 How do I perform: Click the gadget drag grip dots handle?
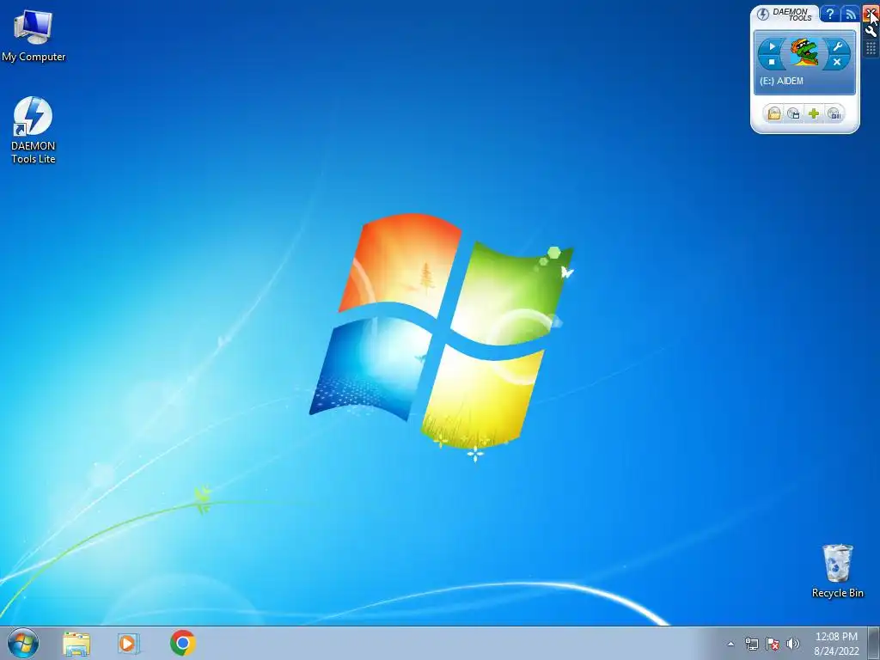871,48
